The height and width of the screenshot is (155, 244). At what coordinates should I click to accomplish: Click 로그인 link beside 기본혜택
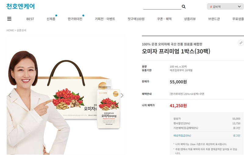237,128
